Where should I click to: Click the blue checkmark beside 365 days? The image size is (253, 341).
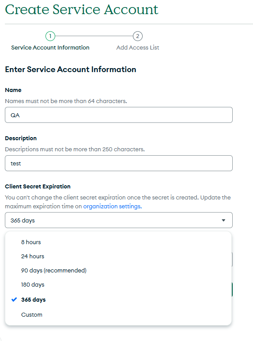[14, 299]
